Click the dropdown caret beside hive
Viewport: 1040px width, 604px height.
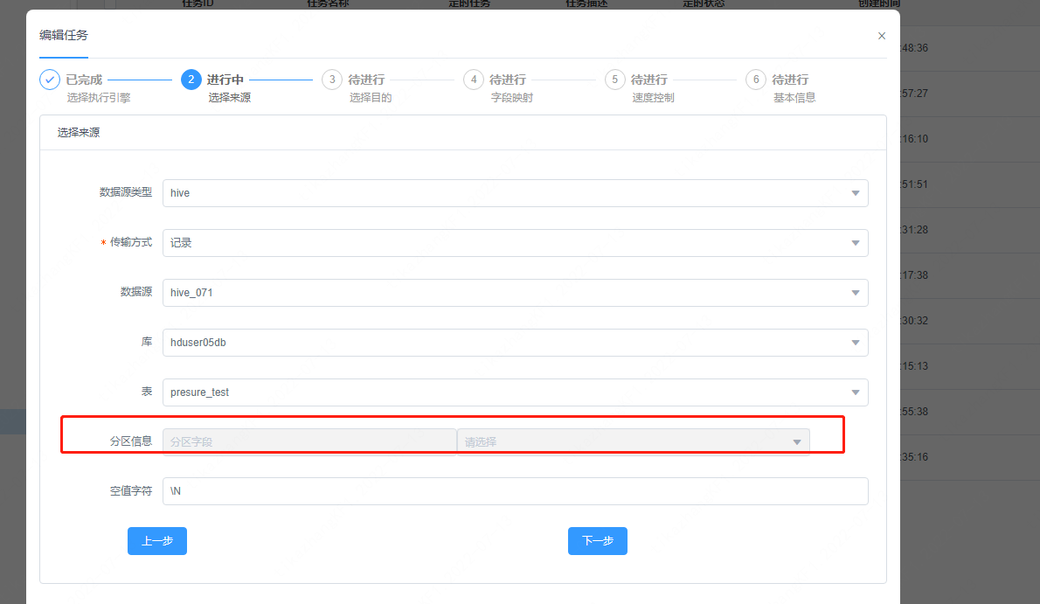pos(855,192)
